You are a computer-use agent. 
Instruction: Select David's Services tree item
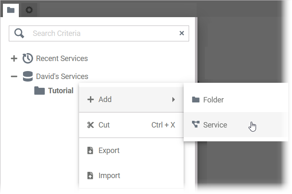(62, 77)
